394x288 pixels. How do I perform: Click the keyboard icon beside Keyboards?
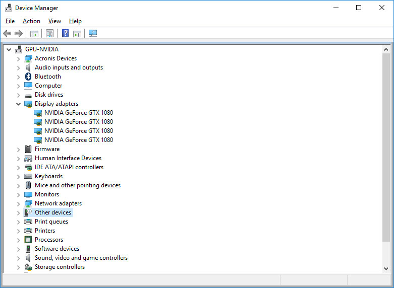28,176
